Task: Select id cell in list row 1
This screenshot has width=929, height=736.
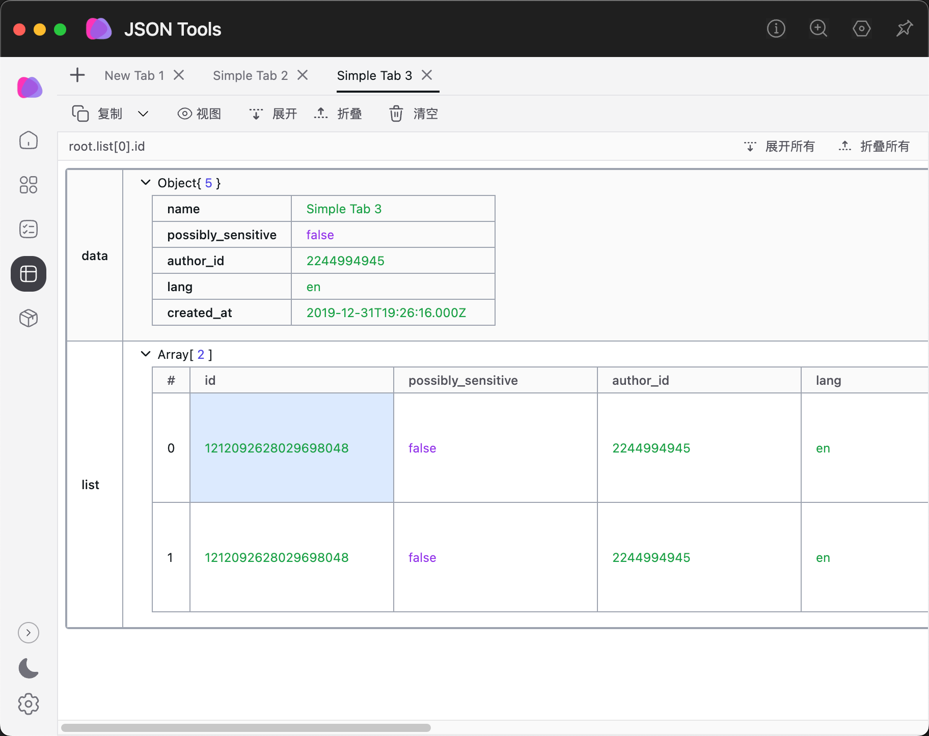Action: 292,557
